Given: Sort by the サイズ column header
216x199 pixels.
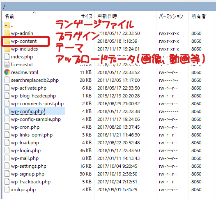Looking at the screenshot, I should [x=87, y=16].
